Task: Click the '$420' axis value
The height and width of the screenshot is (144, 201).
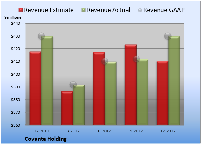Action: 15,49
